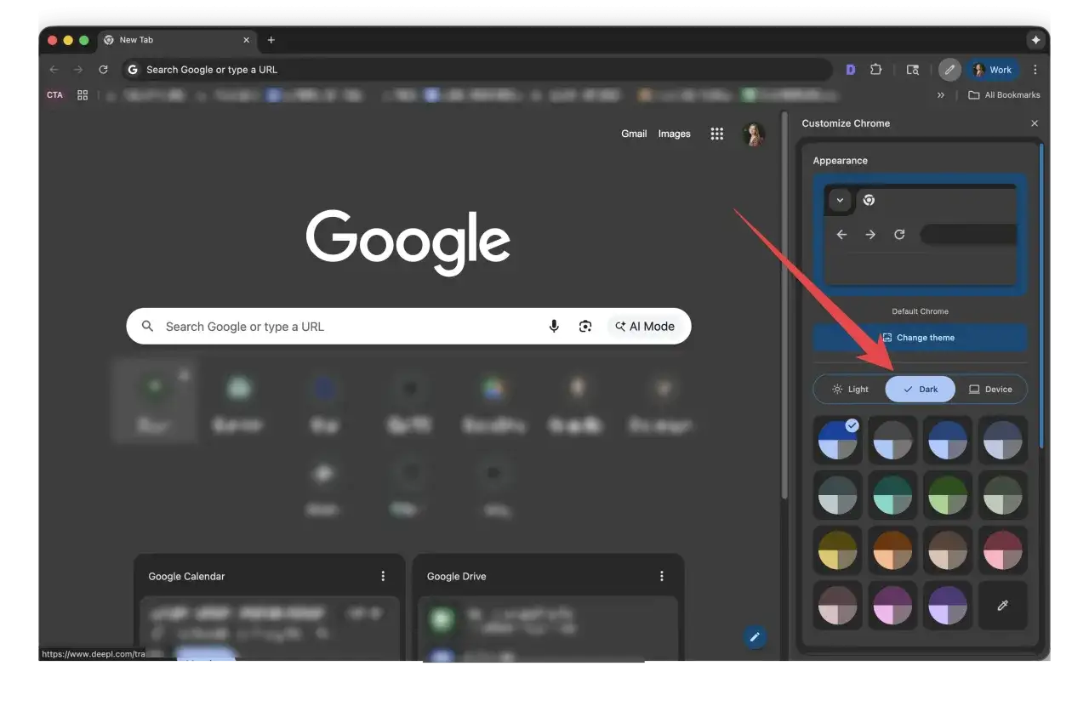Click the page reload icon
Image resolution: width=1089 pixels, height=712 pixels.
(x=103, y=69)
